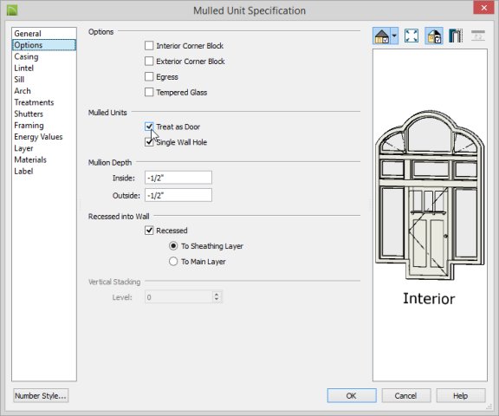Click the door unit preview image

pos(430,196)
